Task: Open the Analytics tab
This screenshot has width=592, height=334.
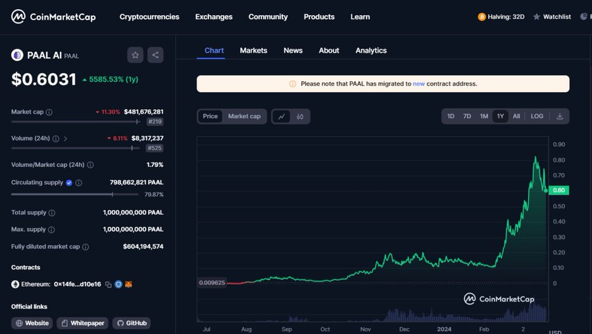Action: pos(371,51)
